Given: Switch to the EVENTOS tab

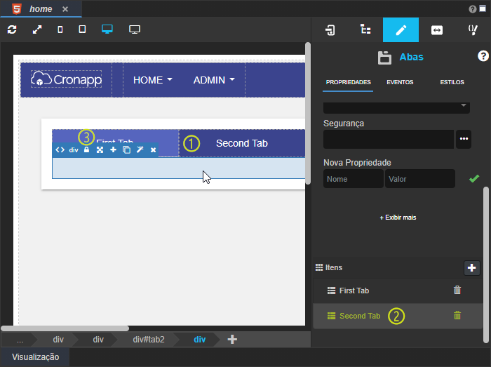Looking at the screenshot, I should (x=400, y=82).
